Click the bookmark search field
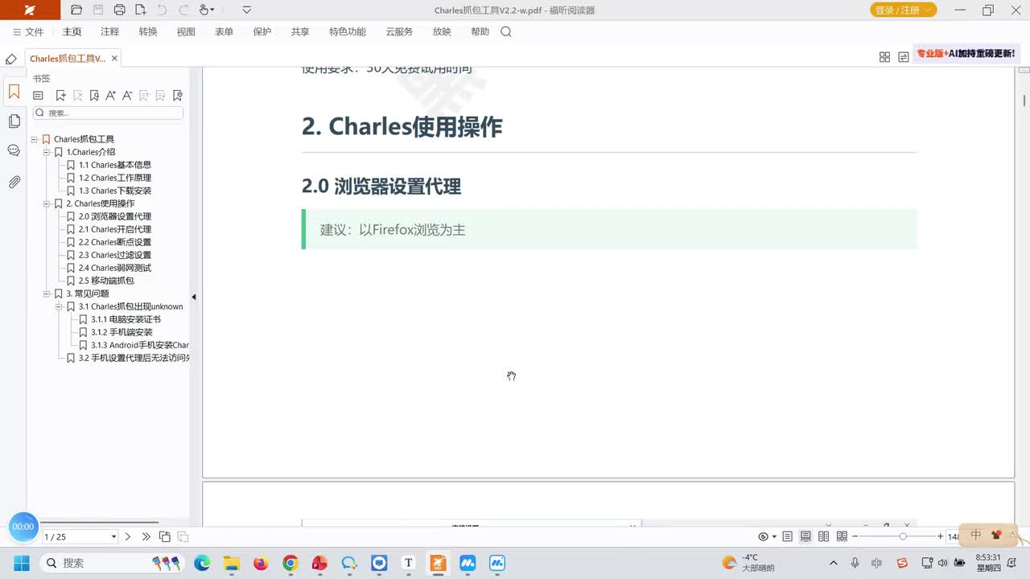The image size is (1030, 579). [108, 113]
